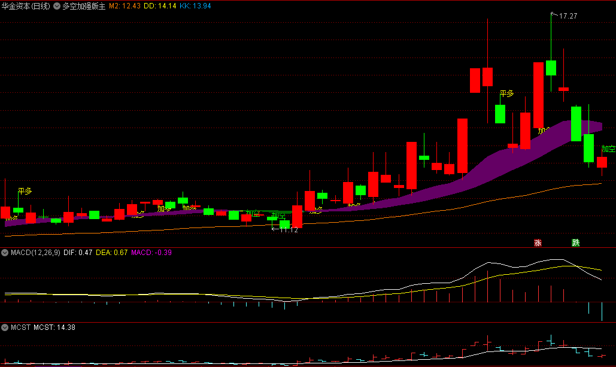The height and width of the screenshot is (367, 616).
Task: Click the MCST: 14.38 readout
Action: 54,327
